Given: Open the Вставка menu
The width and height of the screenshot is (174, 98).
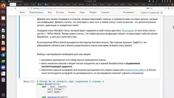Looking at the screenshot, I should (60, 13).
